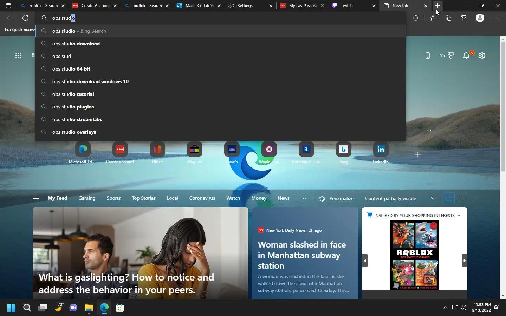
Task: Open Settings and more ellipsis menu
Action: pos(496,18)
